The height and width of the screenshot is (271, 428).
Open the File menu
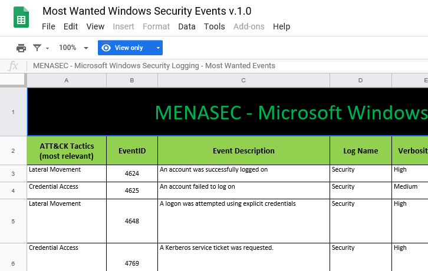(48, 26)
